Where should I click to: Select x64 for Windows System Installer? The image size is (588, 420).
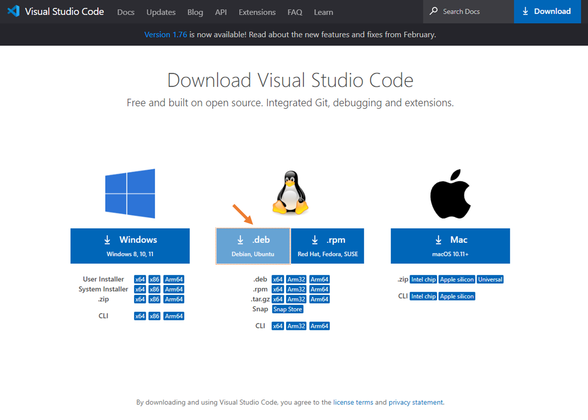click(140, 289)
